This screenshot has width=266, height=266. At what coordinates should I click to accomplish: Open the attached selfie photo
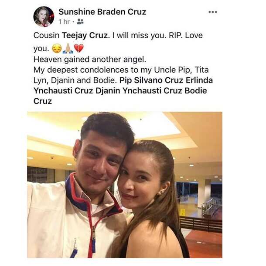pos(125,185)
